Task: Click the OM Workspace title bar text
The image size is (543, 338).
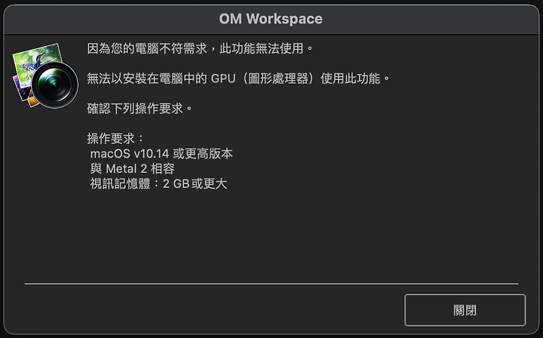Action: [271, 19]
